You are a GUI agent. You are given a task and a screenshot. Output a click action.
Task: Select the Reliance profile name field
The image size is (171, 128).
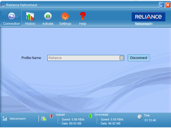pyautogui.click(x=83, y=58)
